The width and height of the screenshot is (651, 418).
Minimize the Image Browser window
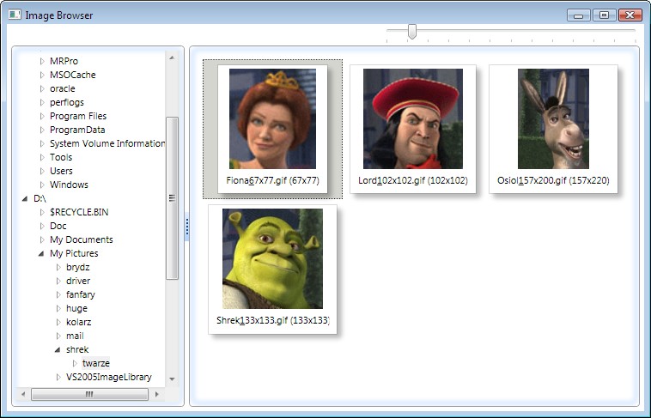click(x=578, y=15)
